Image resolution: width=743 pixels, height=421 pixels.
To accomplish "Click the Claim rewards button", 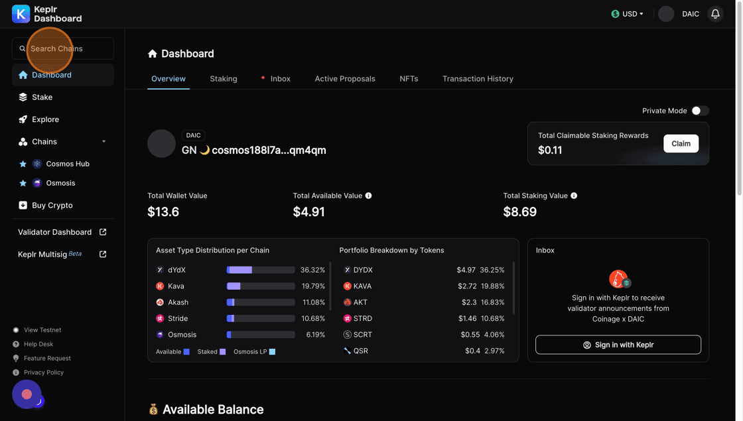I will pos(681,144).
